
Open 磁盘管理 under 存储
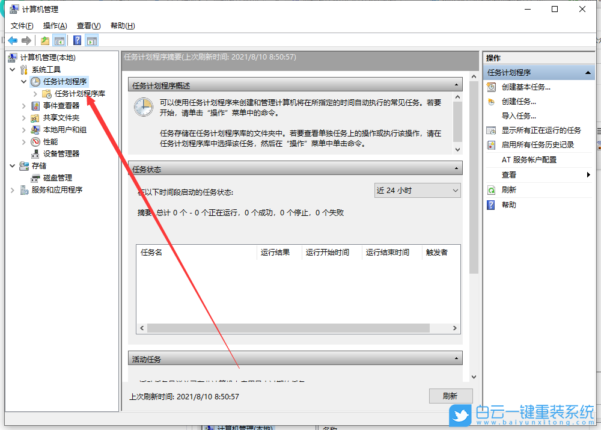pos(58,177)
